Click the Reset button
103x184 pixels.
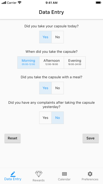[13, 138]
